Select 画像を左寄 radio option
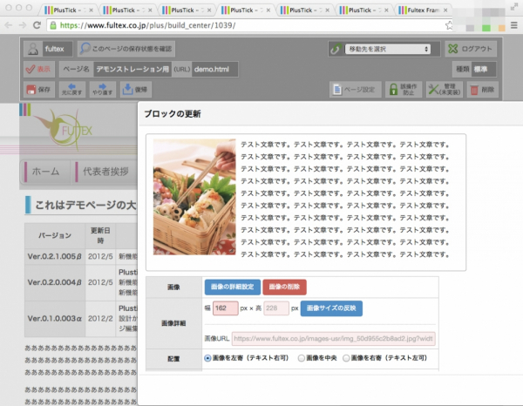The image size is (523, 406). 207,358
